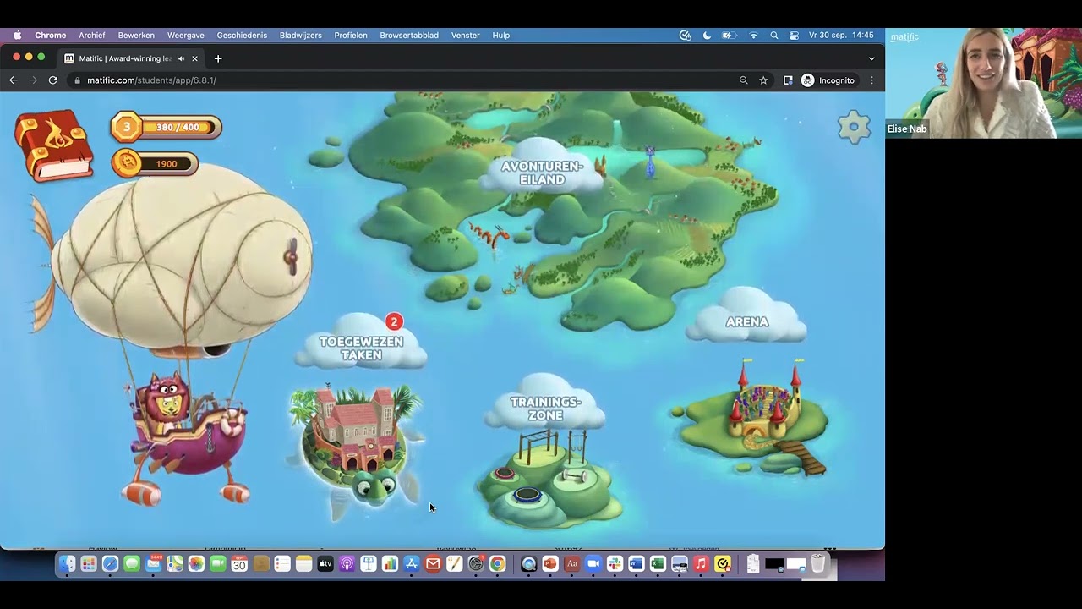Click the zoom-out magnifier in address bar
The width and height of the screenshot is (1082, 609).
click(x=744, y=80)
